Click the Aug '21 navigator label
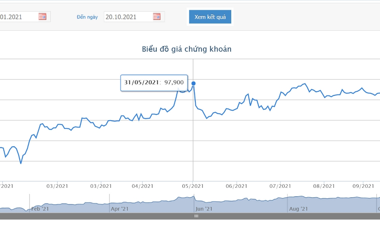 (x=298, y=209)
